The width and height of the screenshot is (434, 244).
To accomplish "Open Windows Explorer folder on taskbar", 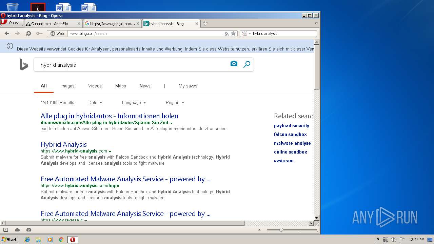I will click(38, 240).
